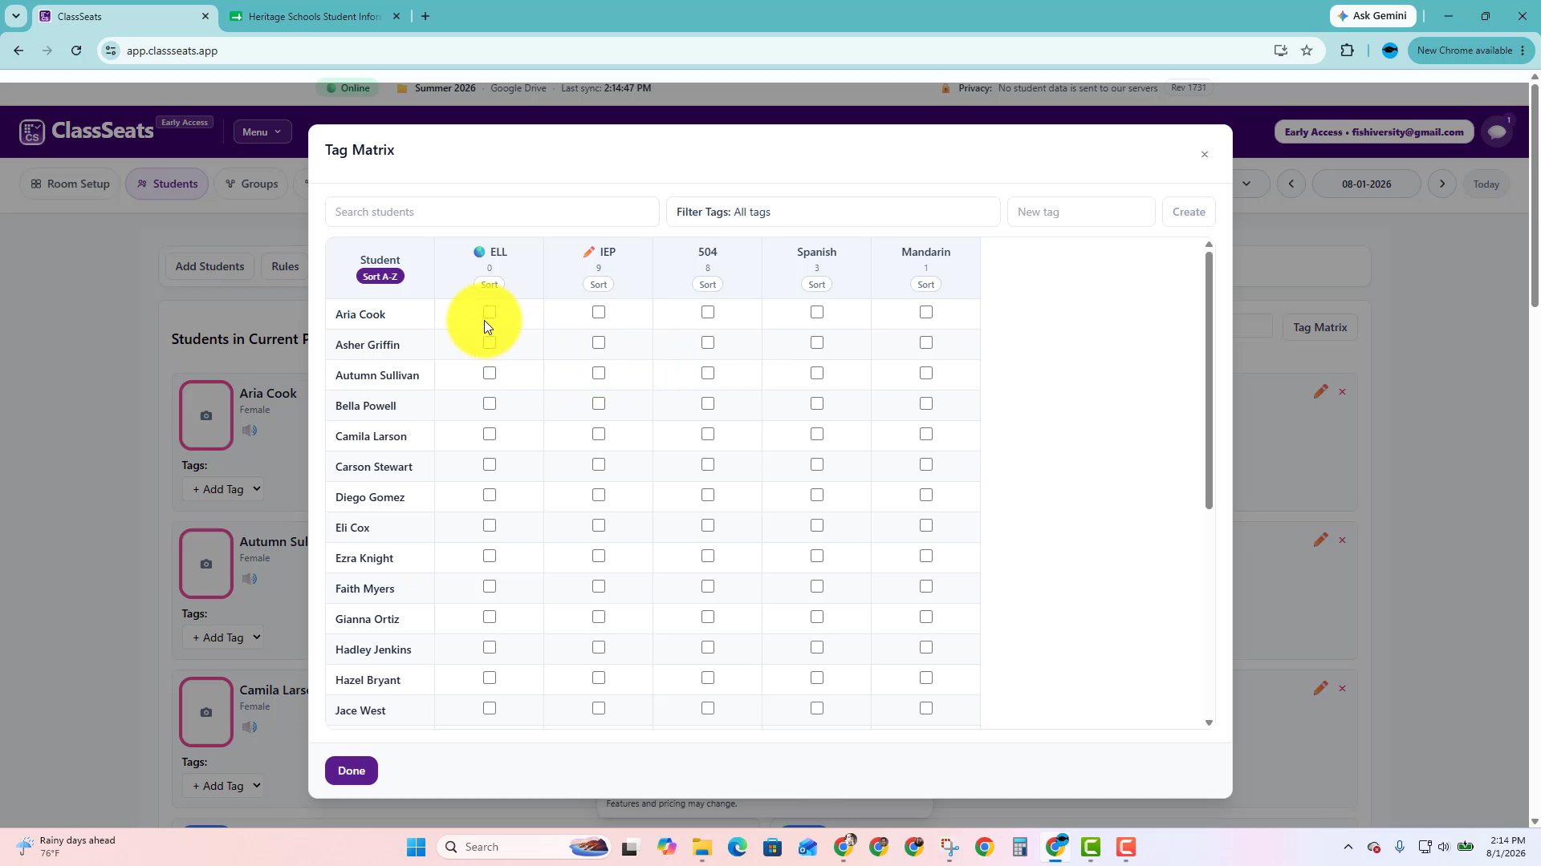
Task: Play name audio speaker icon for Aria Cook
Action: (x=250, y=431)
